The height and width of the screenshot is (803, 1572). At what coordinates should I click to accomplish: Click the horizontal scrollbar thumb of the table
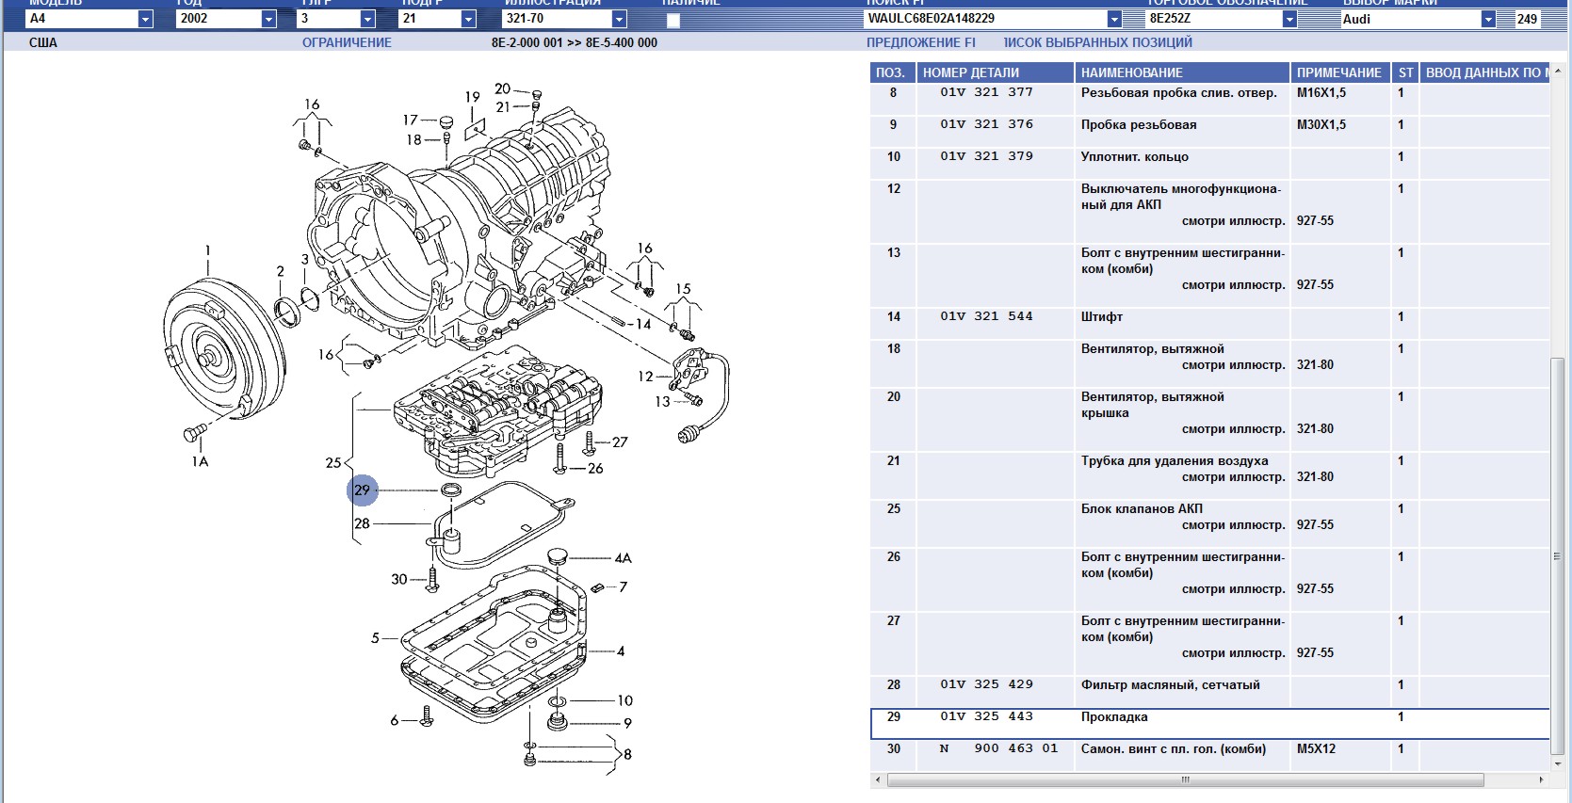click(x=1186, y=779)
